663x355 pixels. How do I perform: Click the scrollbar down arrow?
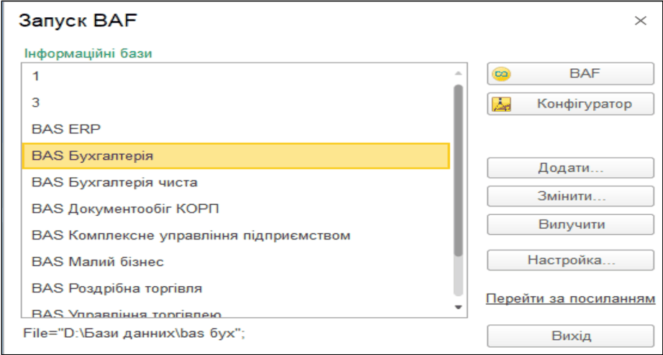(x=458, y=307)
